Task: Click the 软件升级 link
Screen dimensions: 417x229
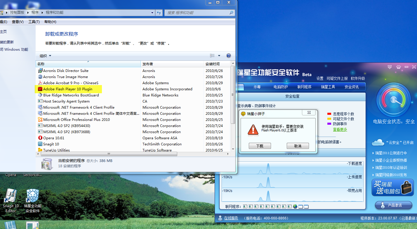Action: pos(358,78)
